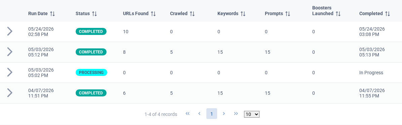Click the 1-4 of 4 records text
Image resolution: width=402 pixels, height=125 pixels.
pos(161,114)
